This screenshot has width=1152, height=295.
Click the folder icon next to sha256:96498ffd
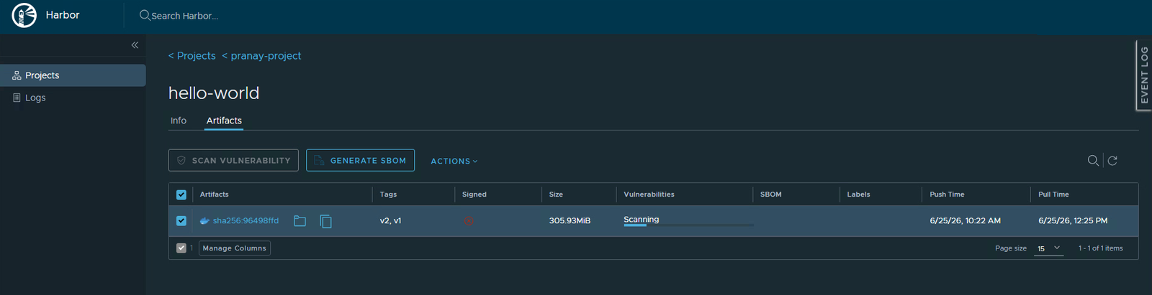click(x=300, y=221)
